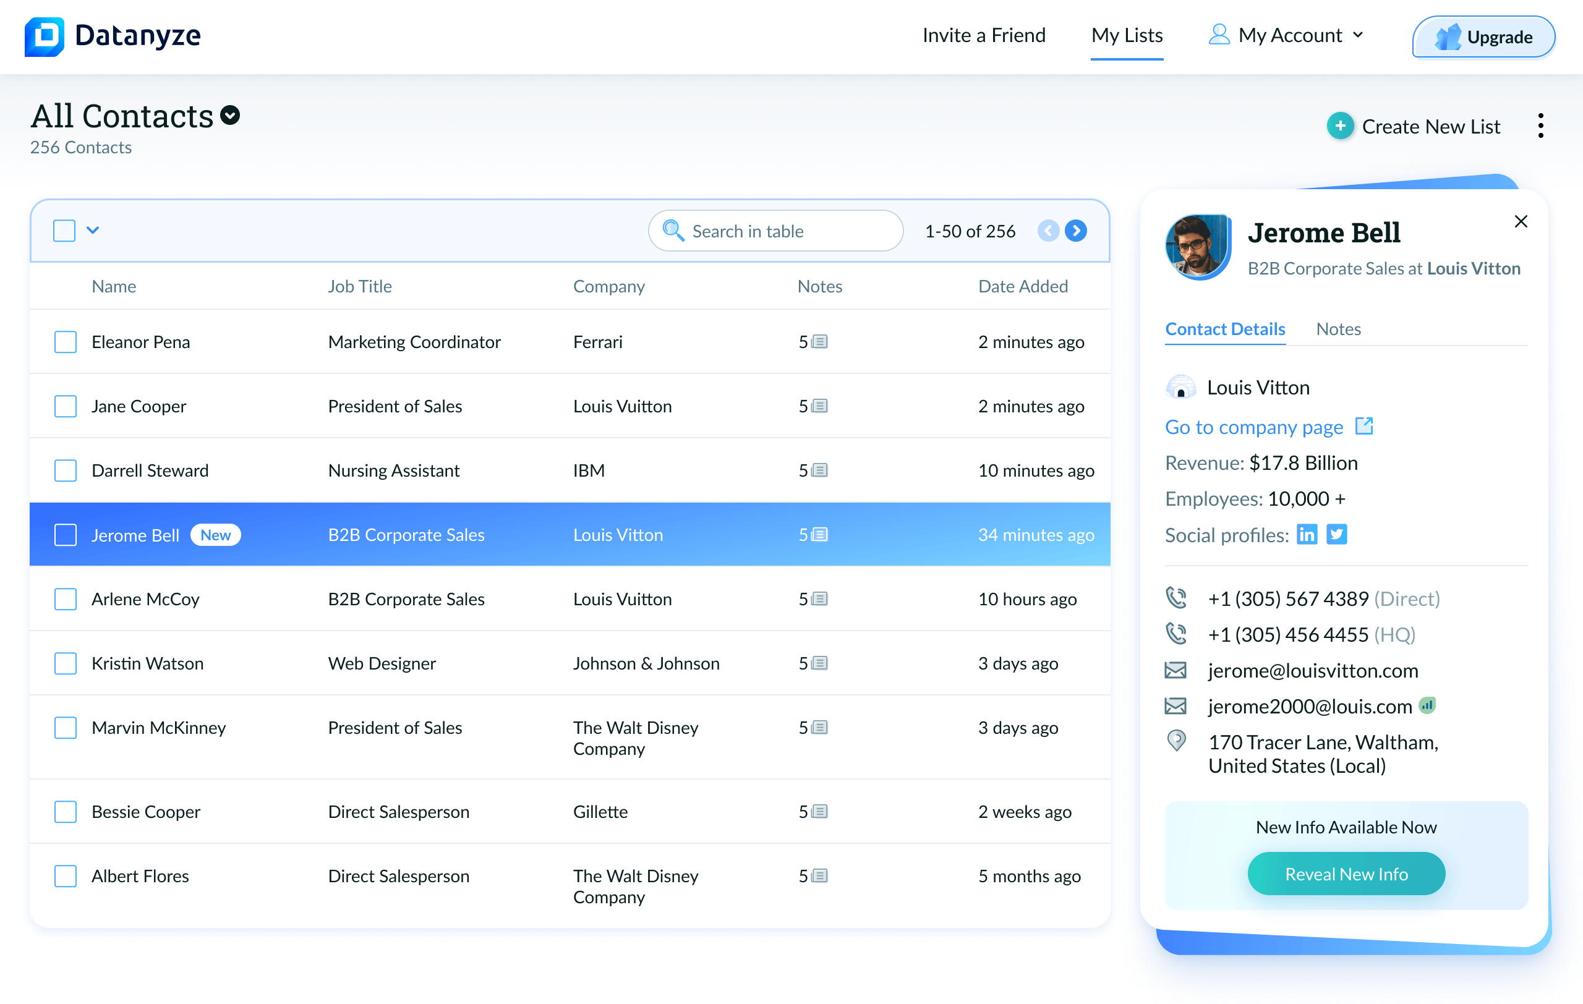This screenshot has width=1583, height=1004.
Task: Click the Louis Vitton company logo icon
Action: tap(1180, 387)
